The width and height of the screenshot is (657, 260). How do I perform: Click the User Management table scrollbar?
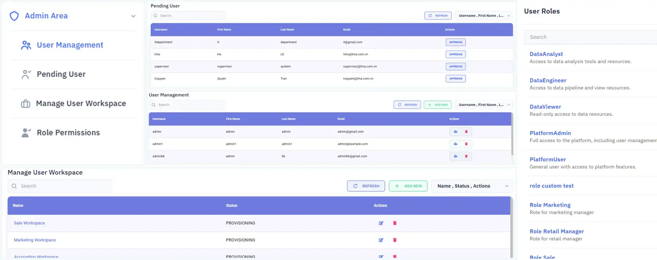click(x=512, y=134)
